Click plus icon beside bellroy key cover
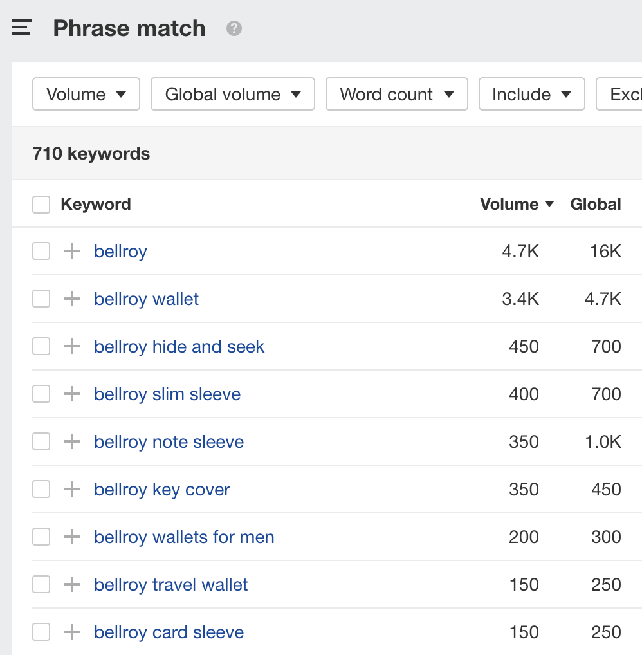642x655 pixels. pos(72,489)
